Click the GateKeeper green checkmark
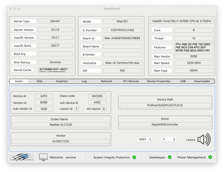The height and width of the screenshot is (172, 224). coord(169,157)
